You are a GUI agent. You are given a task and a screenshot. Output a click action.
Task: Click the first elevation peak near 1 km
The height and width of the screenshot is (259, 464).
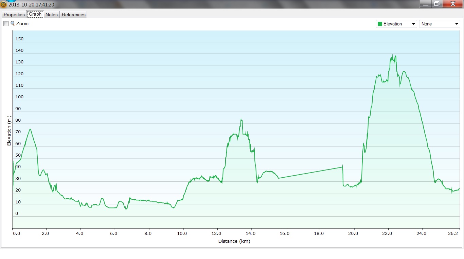[x=30, y=129]
